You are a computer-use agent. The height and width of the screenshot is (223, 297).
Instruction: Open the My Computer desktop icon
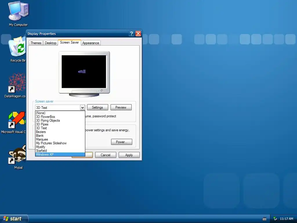[x=18, y=14]
